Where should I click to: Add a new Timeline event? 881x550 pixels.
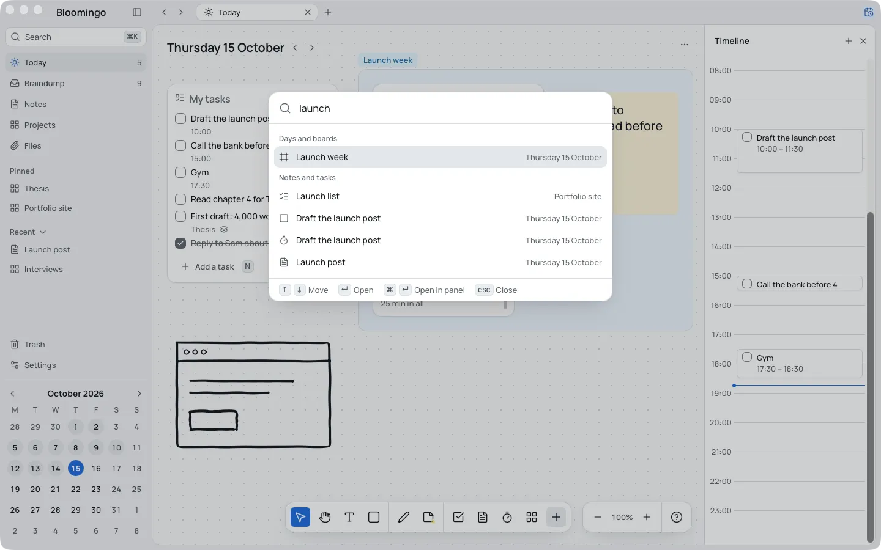coord(849,41)
